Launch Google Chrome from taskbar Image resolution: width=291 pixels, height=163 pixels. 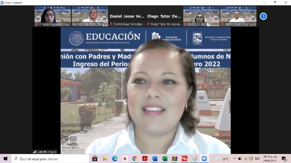click(135, 158)
